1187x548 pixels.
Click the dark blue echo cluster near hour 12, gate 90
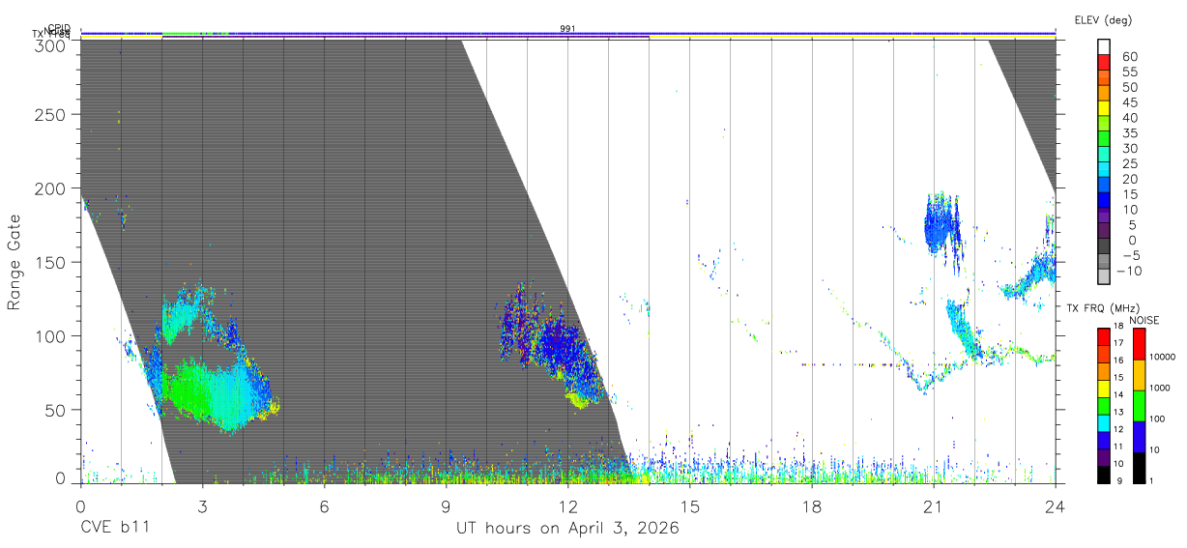click(x=556, y=348)
